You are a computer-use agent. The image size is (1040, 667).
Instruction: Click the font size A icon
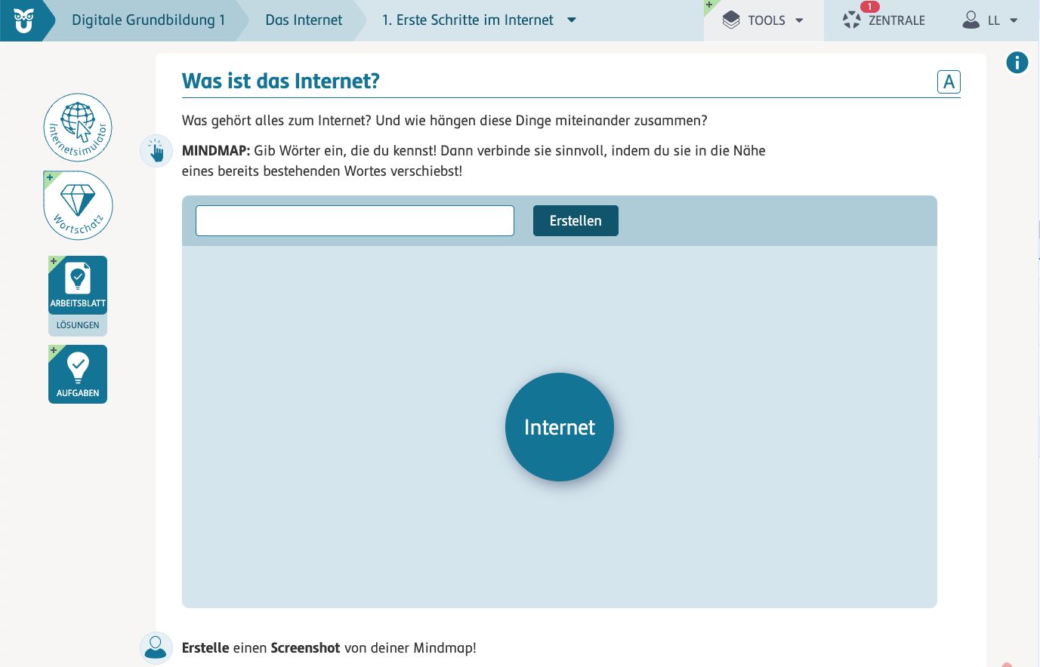click(949, 81)
